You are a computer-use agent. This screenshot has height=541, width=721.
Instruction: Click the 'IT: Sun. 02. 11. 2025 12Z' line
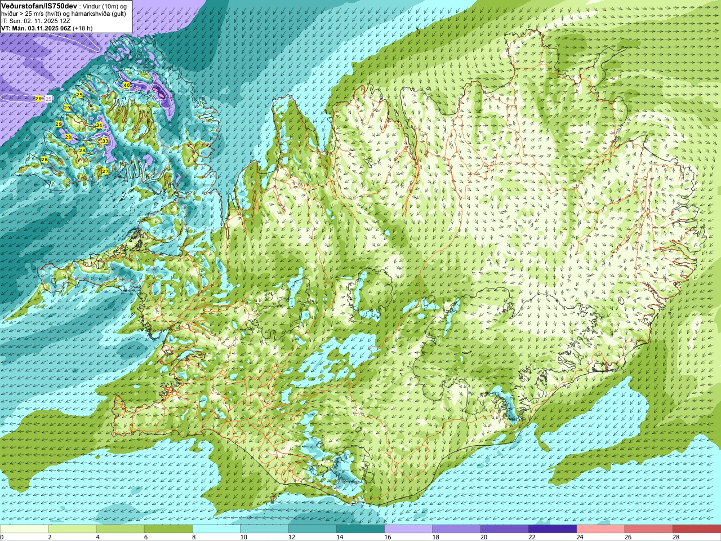(x=35, y=21)
